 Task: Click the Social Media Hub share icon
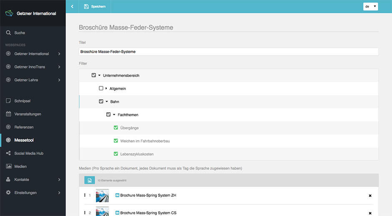click(x=8, y=153)
